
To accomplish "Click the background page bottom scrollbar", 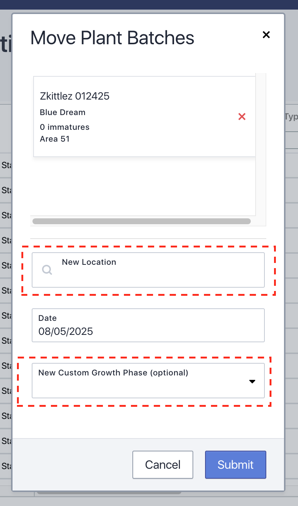I will click(x=109, y=493).
